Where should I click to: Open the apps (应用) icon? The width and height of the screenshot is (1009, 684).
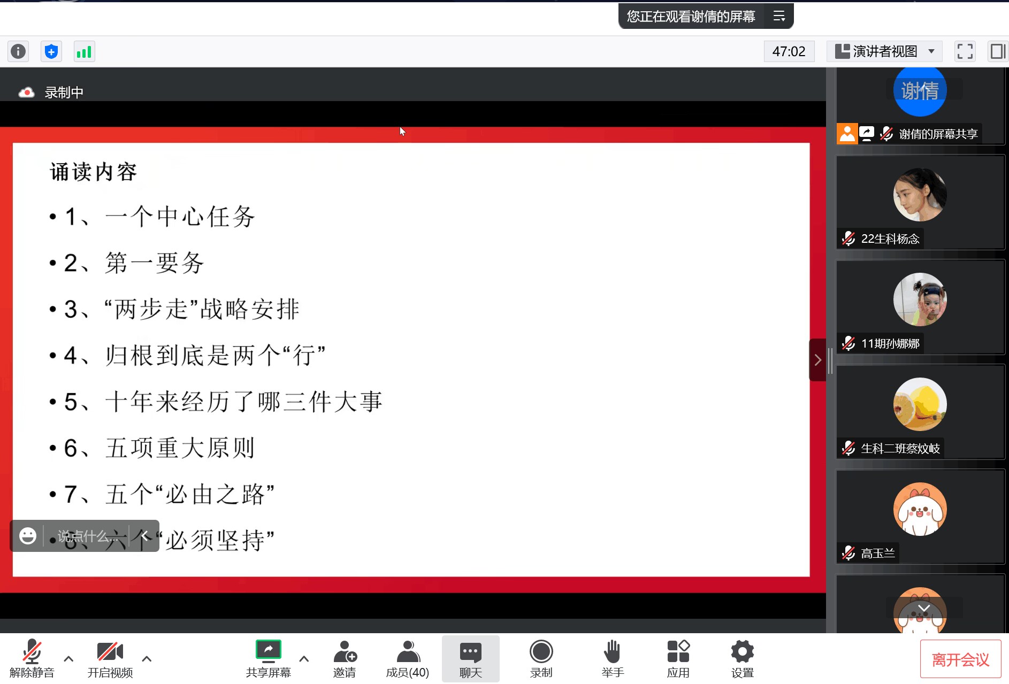point(678,658)
